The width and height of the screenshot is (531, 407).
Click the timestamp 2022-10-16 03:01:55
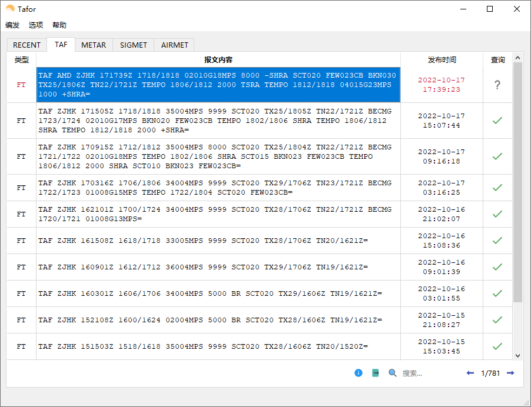point(442,293)
